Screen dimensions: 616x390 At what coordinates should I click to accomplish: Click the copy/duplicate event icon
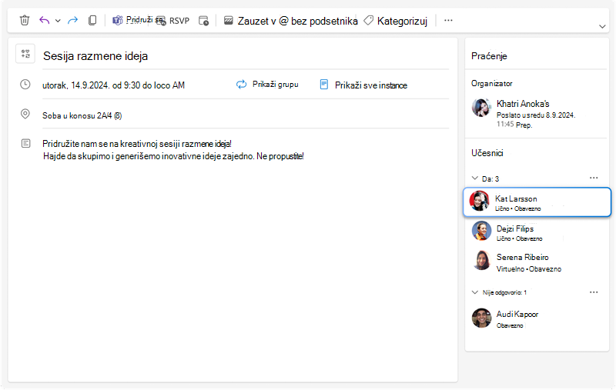tap(92, 21)
